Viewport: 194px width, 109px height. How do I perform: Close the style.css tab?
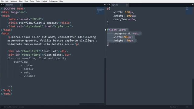tap(127, 5)
